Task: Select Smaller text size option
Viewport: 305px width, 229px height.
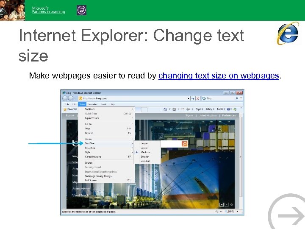Action: point(147,157)
